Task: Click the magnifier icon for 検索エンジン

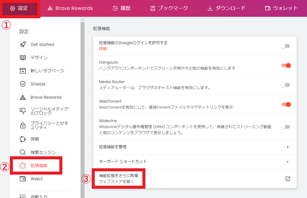Action: (x=23, y=152)
